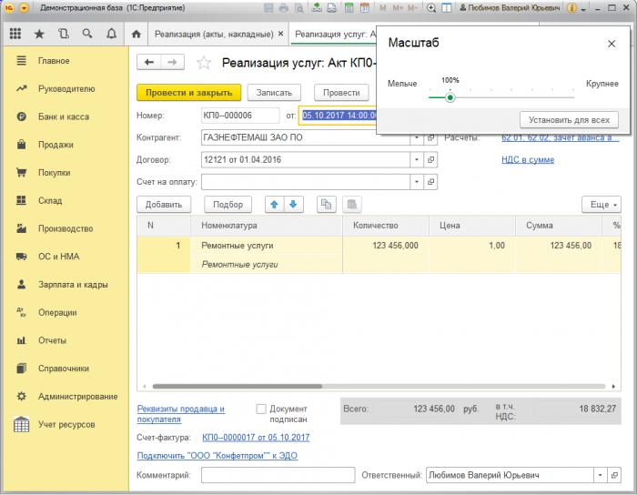Click the paste rows icon

pyautogui.click(x=352, y=204)
